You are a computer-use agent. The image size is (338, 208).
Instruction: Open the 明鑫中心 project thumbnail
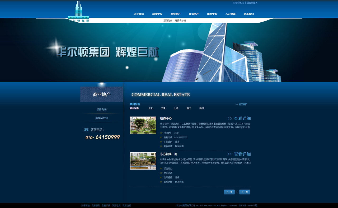(143, 125)
